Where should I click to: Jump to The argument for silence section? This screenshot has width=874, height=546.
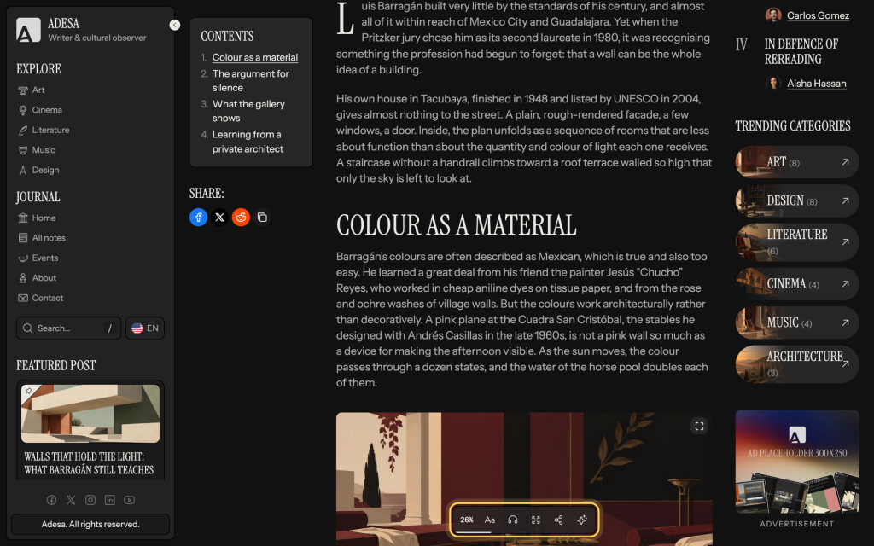[x=250, y=81]
